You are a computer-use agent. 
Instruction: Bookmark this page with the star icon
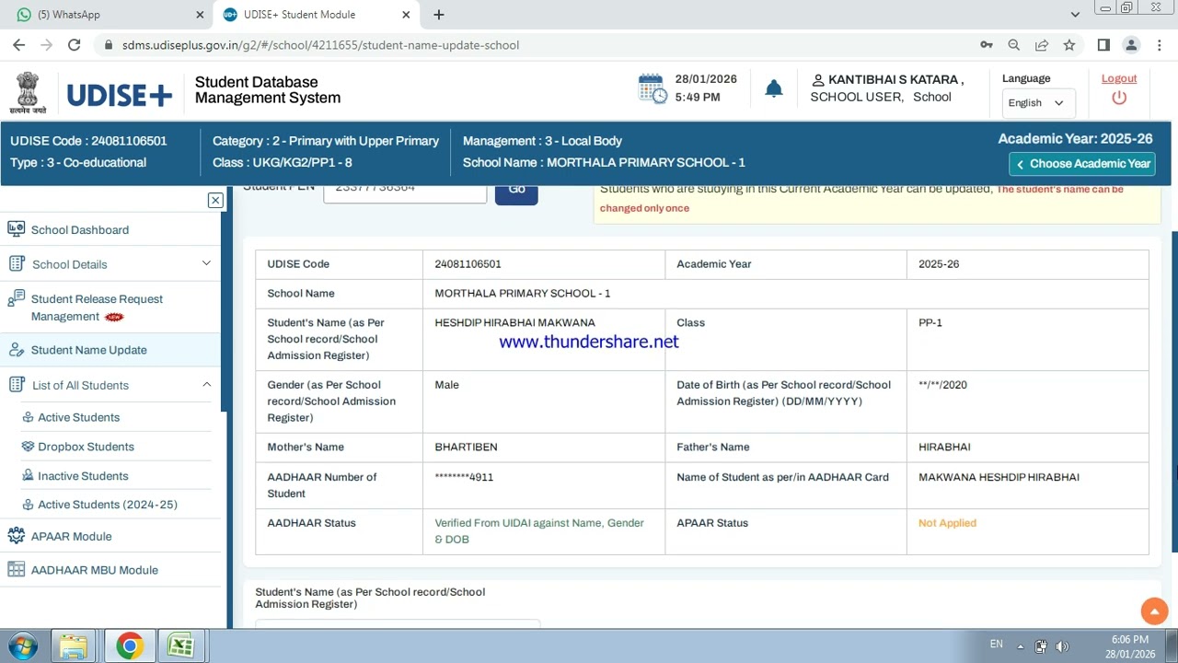(x=1069, y=44)
